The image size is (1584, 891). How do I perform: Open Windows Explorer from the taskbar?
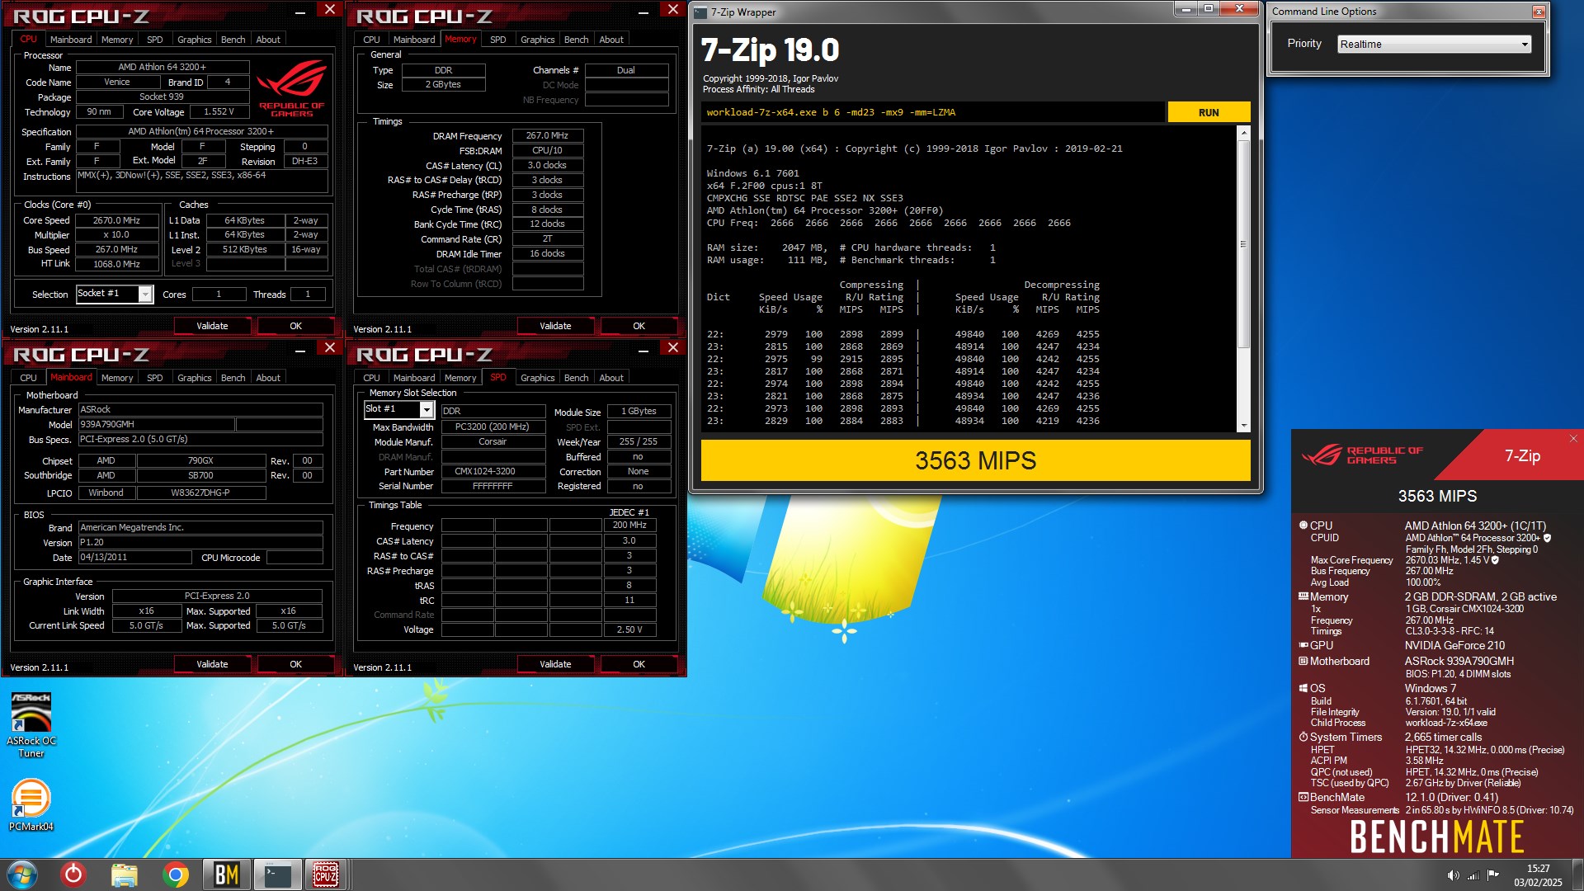point(125,874)
